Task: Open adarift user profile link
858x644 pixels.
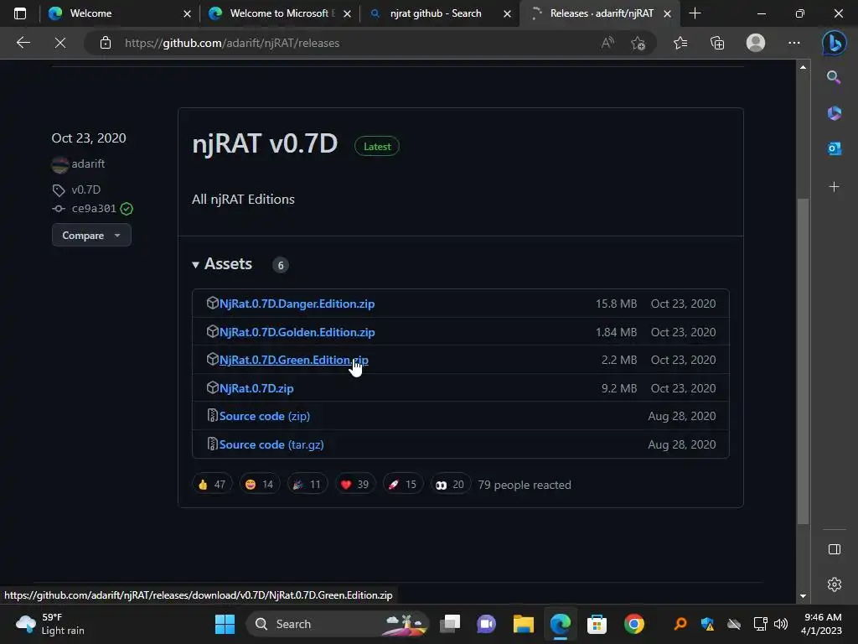Action: [x=88, y=164]
